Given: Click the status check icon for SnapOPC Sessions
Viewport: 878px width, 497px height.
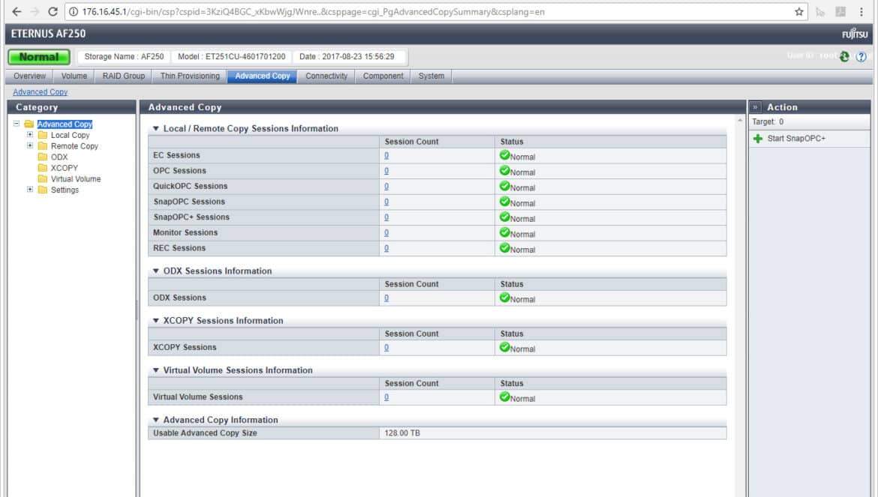Looking at the screenshot, I should [x=504, y=201].
